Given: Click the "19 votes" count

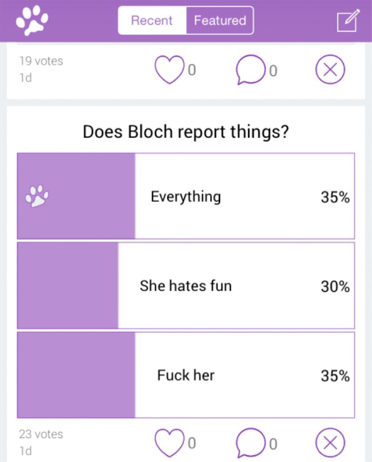Looking at the screenshot, I should pos(41,60).
